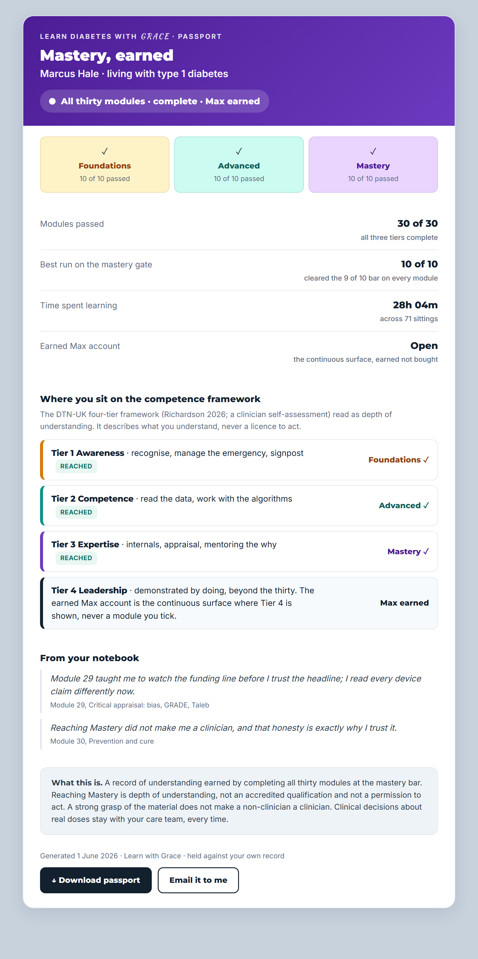Image resolution: width=478 pixels, height=959 pixels.
Task: Click the Foundations ✓ label in Tier 1 row
Action: pos(398,460)
